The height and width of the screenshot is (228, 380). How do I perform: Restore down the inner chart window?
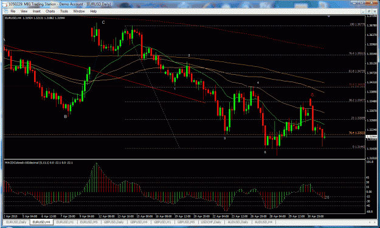(368, 11)
